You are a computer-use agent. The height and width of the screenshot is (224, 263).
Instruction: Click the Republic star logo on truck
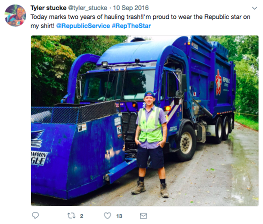click(218, 82)
